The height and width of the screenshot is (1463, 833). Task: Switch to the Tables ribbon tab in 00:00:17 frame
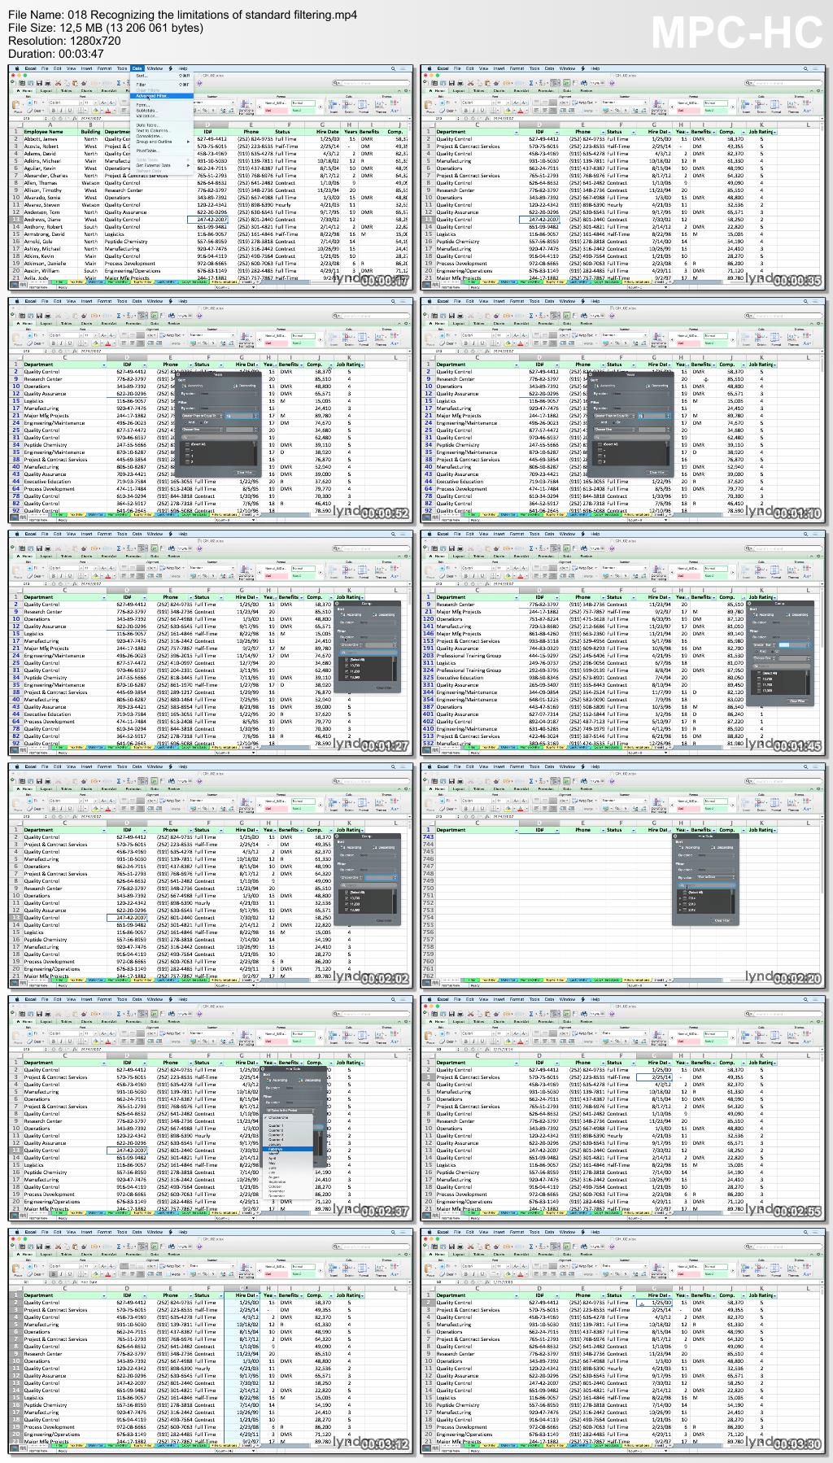(67, 91)
